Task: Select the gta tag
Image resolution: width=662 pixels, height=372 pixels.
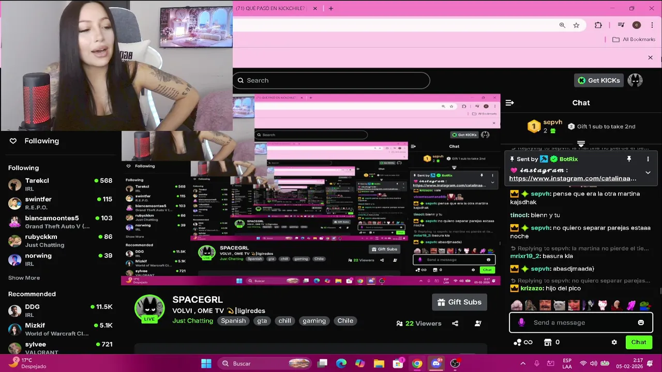Action: [x=262, y=321]
